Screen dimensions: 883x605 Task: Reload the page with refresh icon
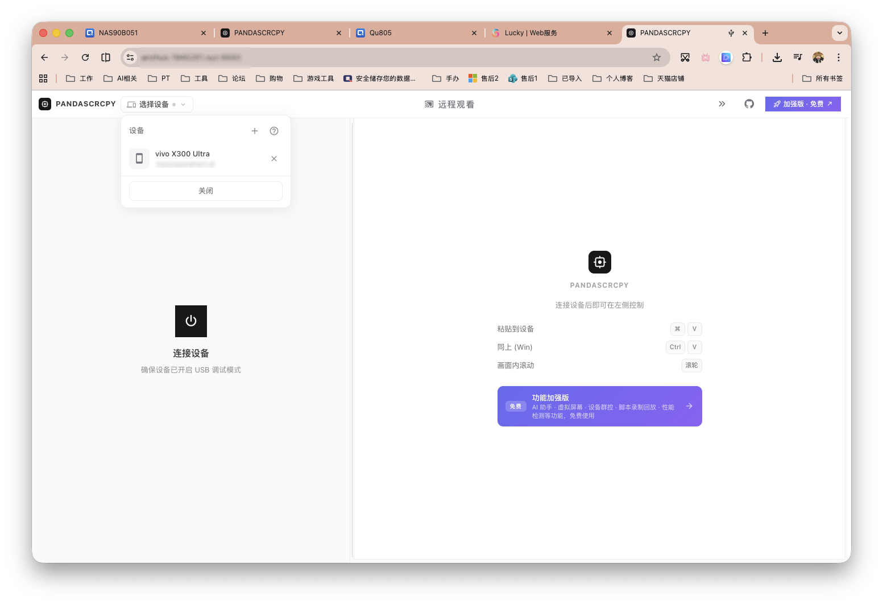(85, 57)
